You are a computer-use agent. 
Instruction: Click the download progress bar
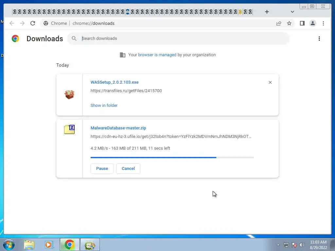point(172,158)
